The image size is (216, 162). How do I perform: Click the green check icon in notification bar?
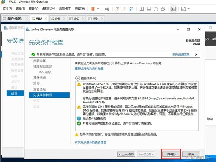pos(33,55)
